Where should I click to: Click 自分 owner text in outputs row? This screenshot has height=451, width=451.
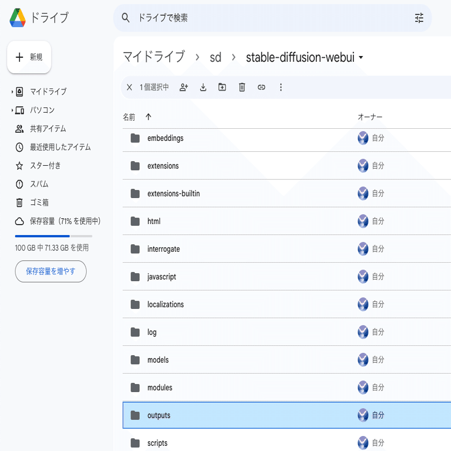pyautogui.click(x=378, y=415)
